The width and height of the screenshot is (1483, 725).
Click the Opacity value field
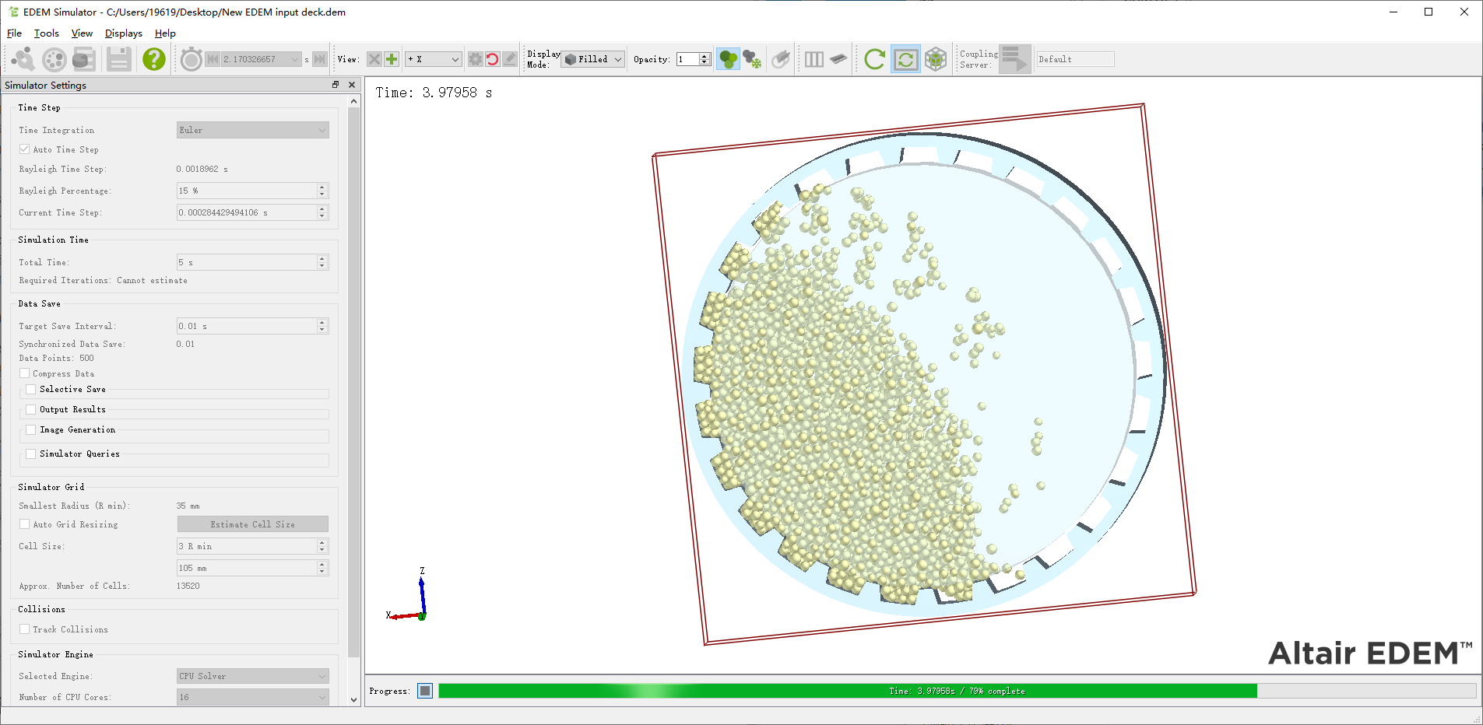click(687, 59)
